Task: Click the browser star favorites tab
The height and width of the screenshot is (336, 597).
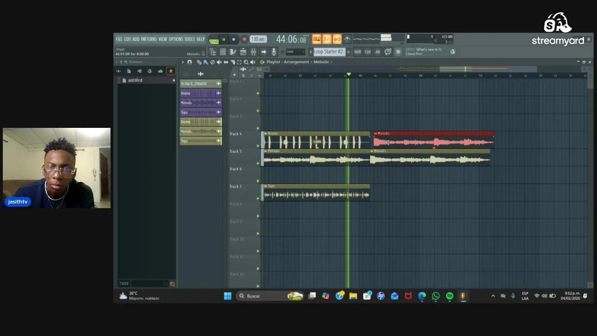Action: point(171,71)
